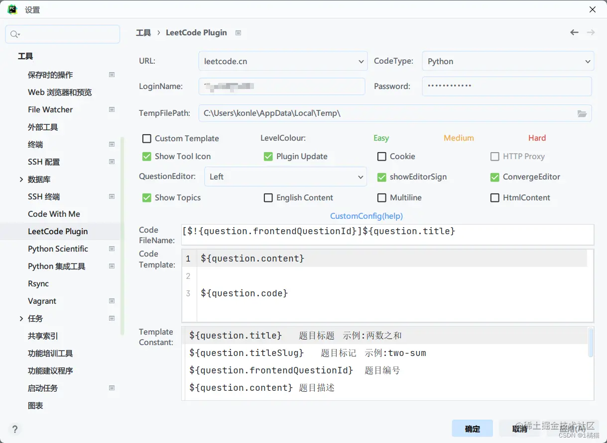Open the CustomConfig(help) link
This screenshot has width=607, height=443.
tap(366, 216)
